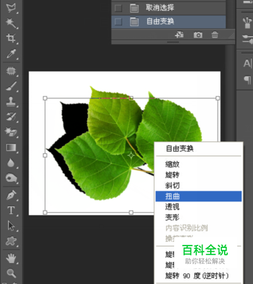Select the Zoom tool

[x=11, y=273]
